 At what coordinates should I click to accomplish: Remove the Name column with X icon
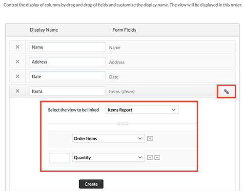coord(18,47)
